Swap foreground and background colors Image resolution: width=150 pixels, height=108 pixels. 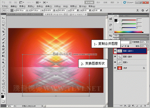(x=5, y=94)
